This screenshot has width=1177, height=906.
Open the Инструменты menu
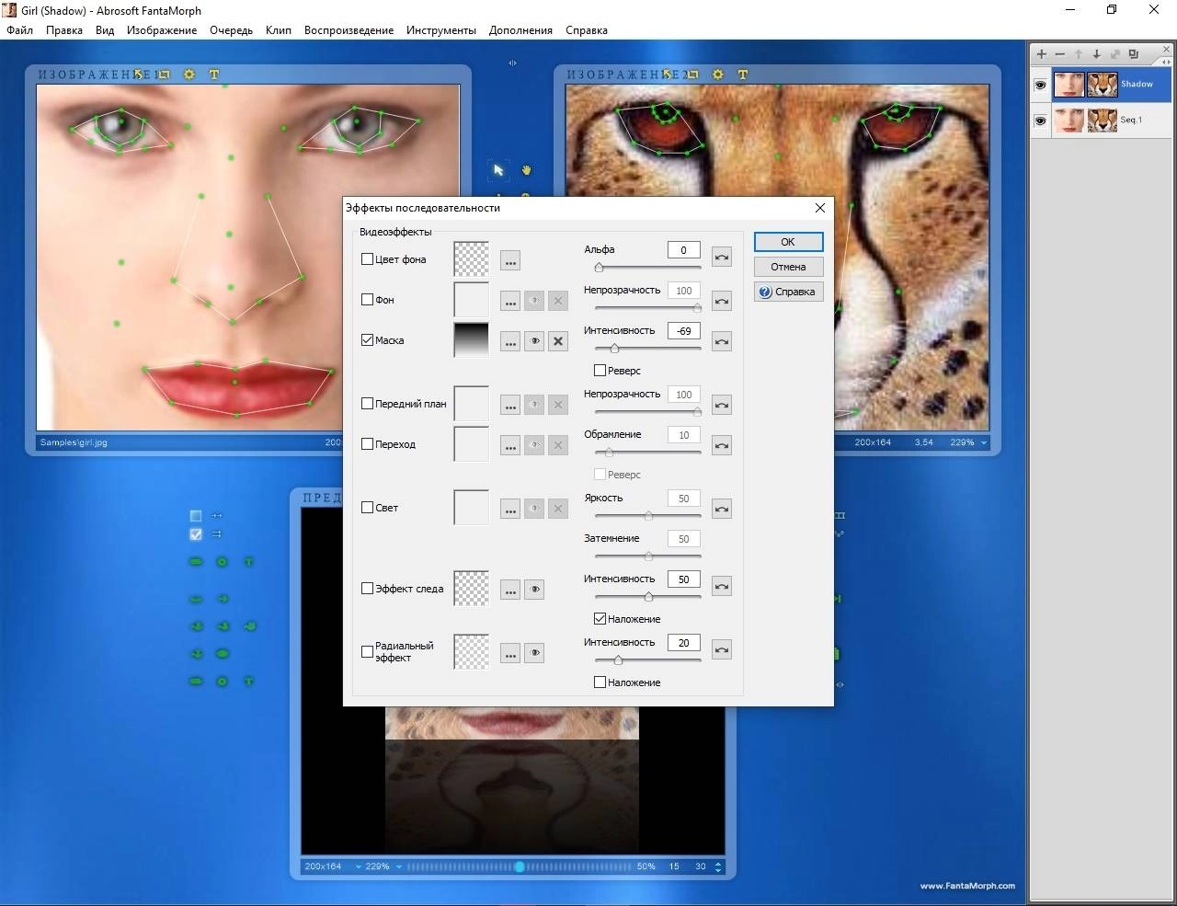click(441, 30)
